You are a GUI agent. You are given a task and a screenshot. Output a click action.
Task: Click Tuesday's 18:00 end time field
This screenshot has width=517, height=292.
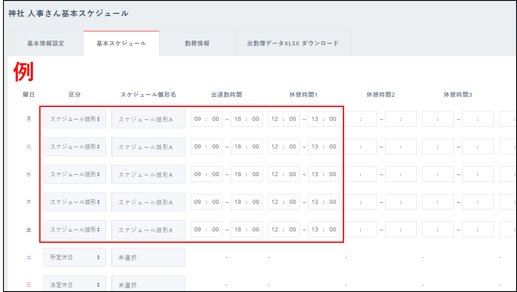(247, 147)
